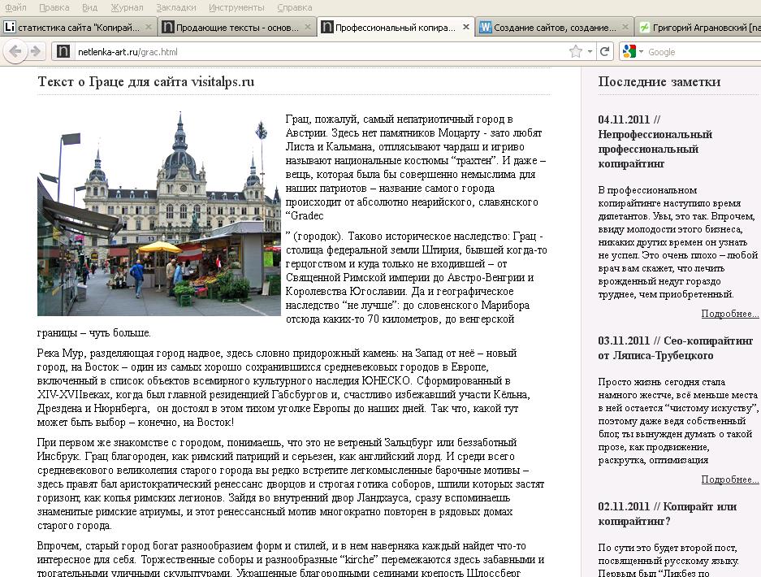Click the 'Последние заметки' sidebar heading

[659, 81]
